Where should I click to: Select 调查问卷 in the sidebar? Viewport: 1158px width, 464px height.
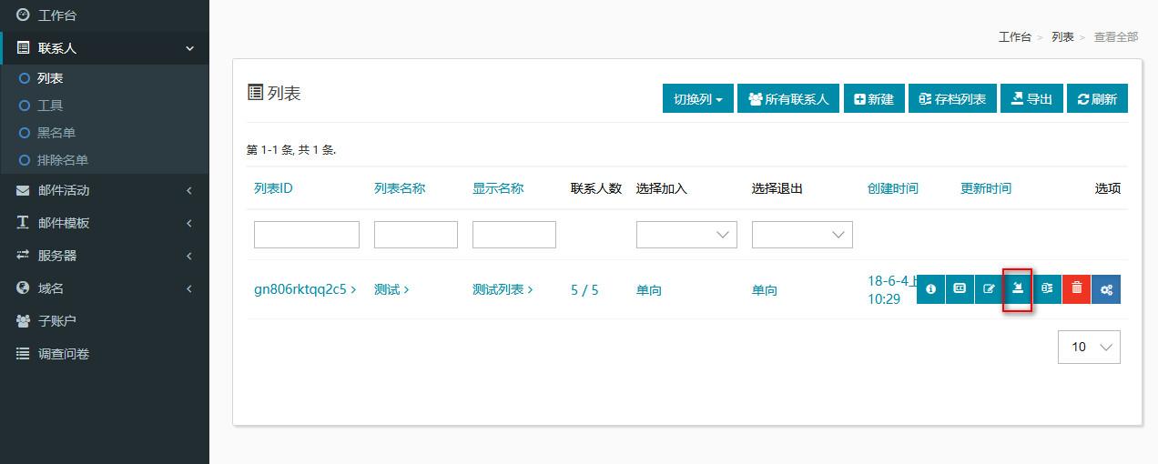(64, 354)
